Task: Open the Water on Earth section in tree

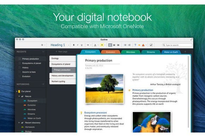Action: [x=34, y=118]
